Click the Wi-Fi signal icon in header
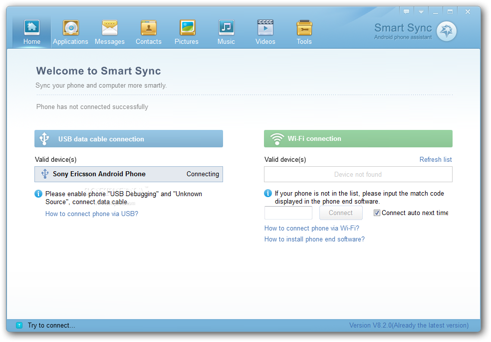The width and height of the screenshot is (491, 342). pos(277,139)
